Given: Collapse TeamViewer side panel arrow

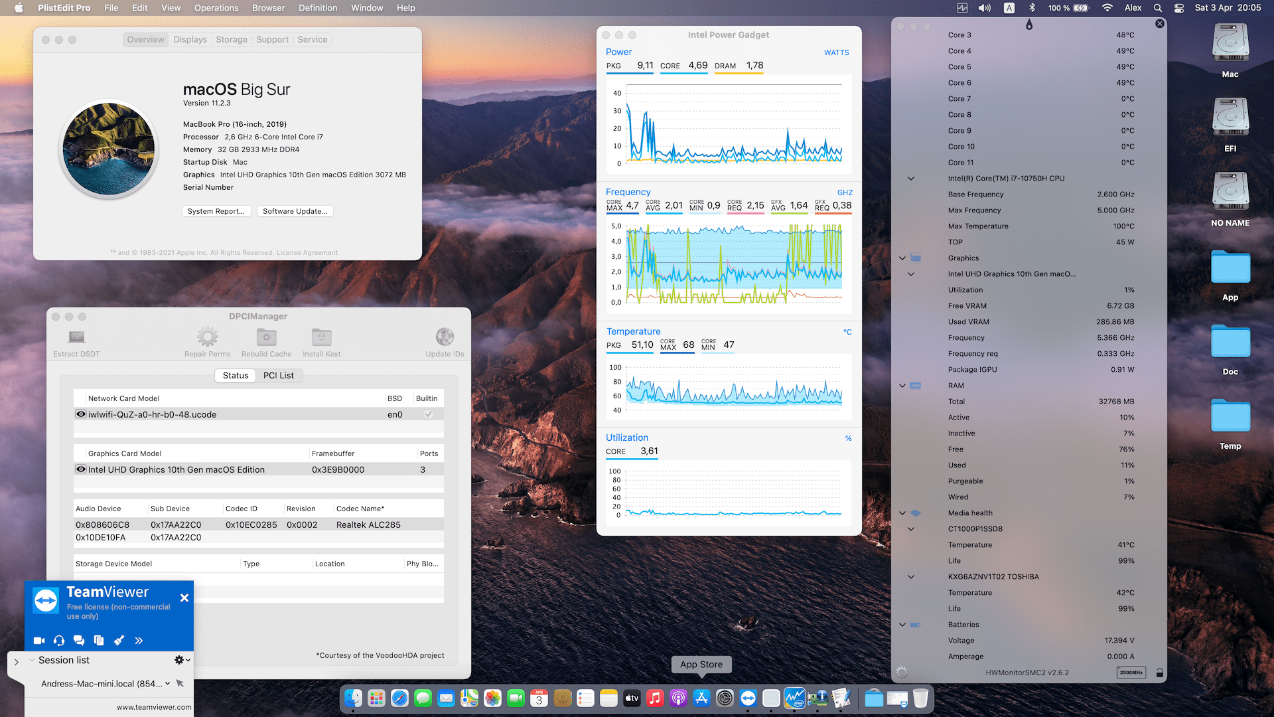Looking at the screenshot, I should pyautogui.click(x=16, y=662).
